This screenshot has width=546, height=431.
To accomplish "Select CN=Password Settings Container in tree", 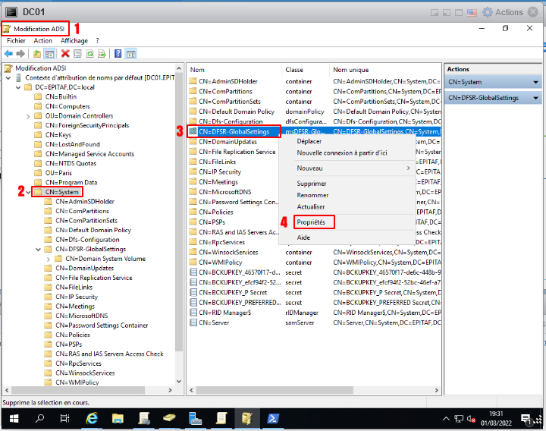I will point(102,326).
